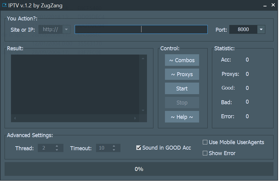
Task: Enable Use Mobile UserAgents checkbox
Action: [x=205, y=142]
